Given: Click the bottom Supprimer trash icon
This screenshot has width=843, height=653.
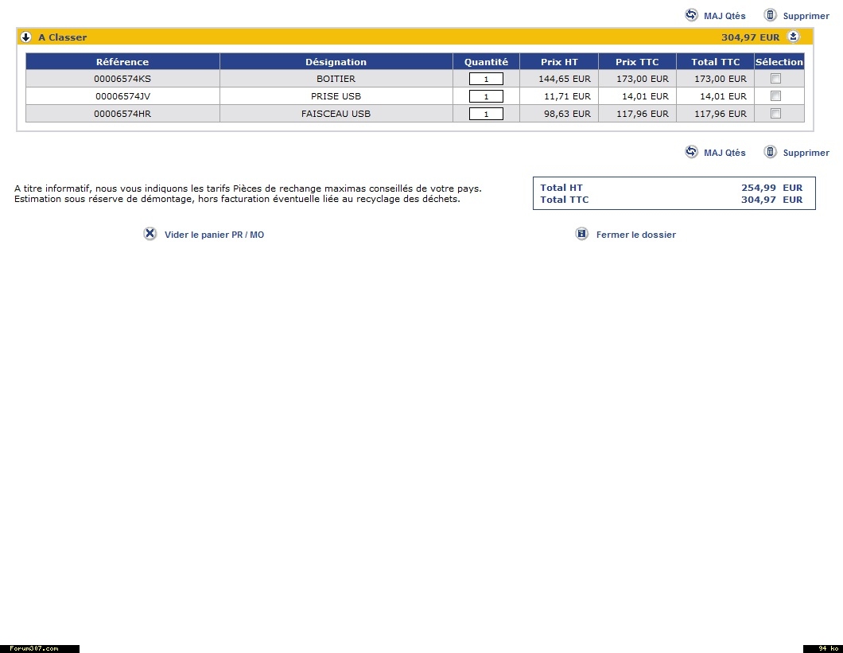Looking at the screenshot, I should pyautogui.click(x=770, y=152).
